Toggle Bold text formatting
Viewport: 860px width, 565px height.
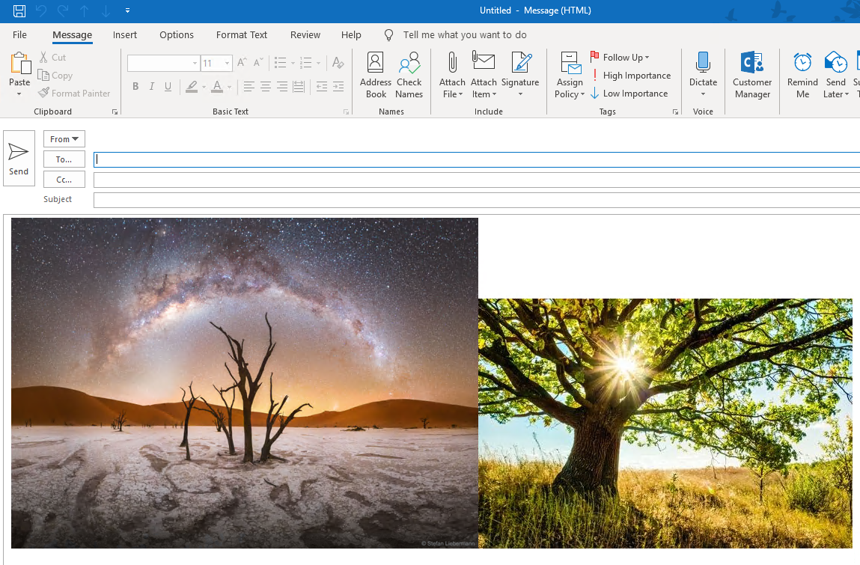(x=135, y=87)
